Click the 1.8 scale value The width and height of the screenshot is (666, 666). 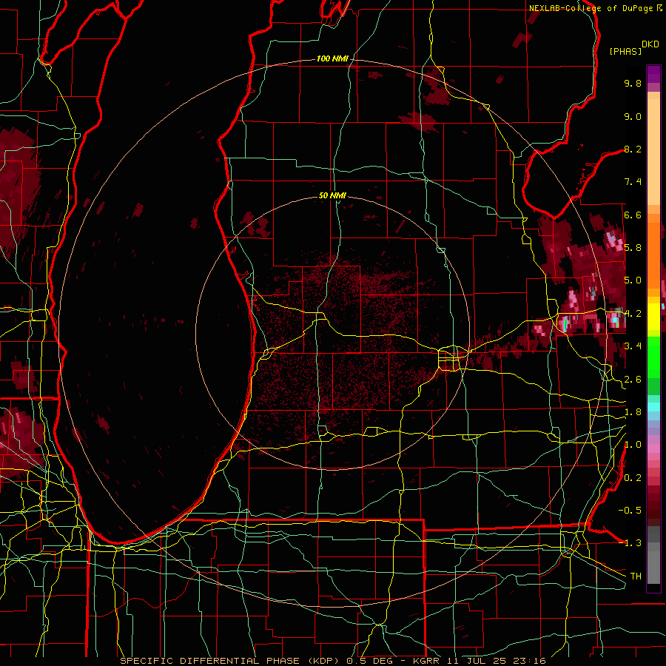tap(633, 412)
